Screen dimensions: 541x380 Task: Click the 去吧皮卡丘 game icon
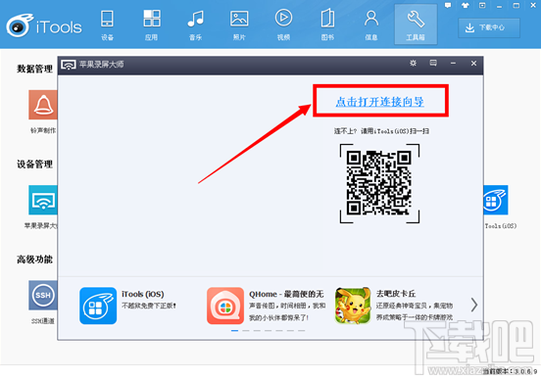point(353,306)
